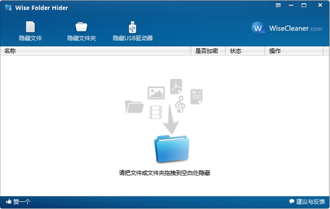The height and width of the screenshot is (209, 330).
Task: Click the 建议与反馈 link
Action: coord(310,202)
